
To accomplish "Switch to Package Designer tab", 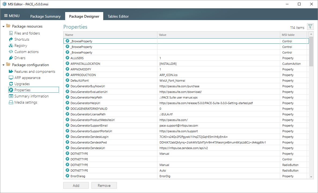I will (84, 16).
